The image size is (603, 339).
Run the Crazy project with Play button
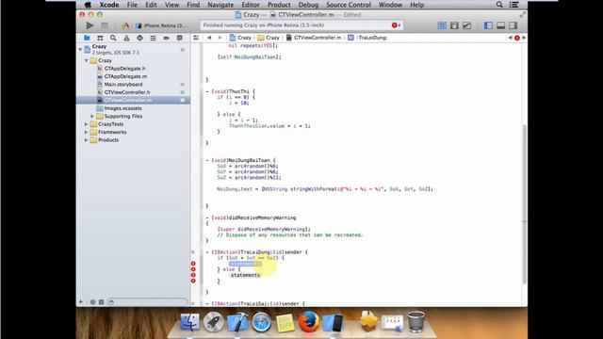tap(90, 25)
